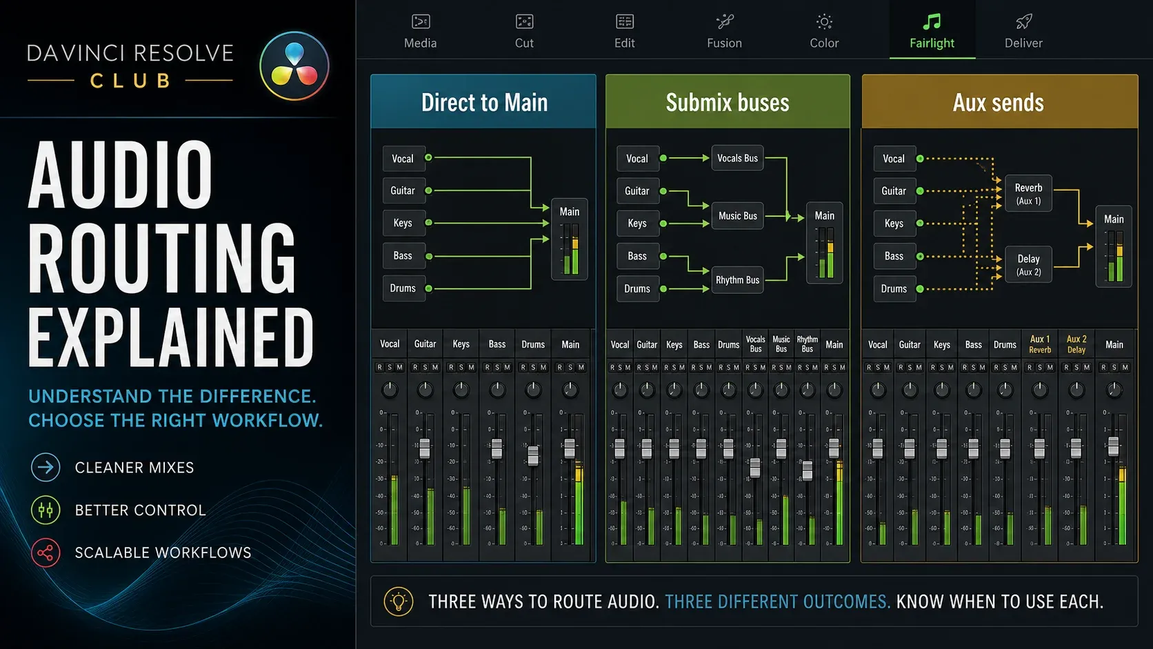Select the Bass channel label in Direct to Main mixer
This screenshot has width=1153, height=649.
click(497, 344)
